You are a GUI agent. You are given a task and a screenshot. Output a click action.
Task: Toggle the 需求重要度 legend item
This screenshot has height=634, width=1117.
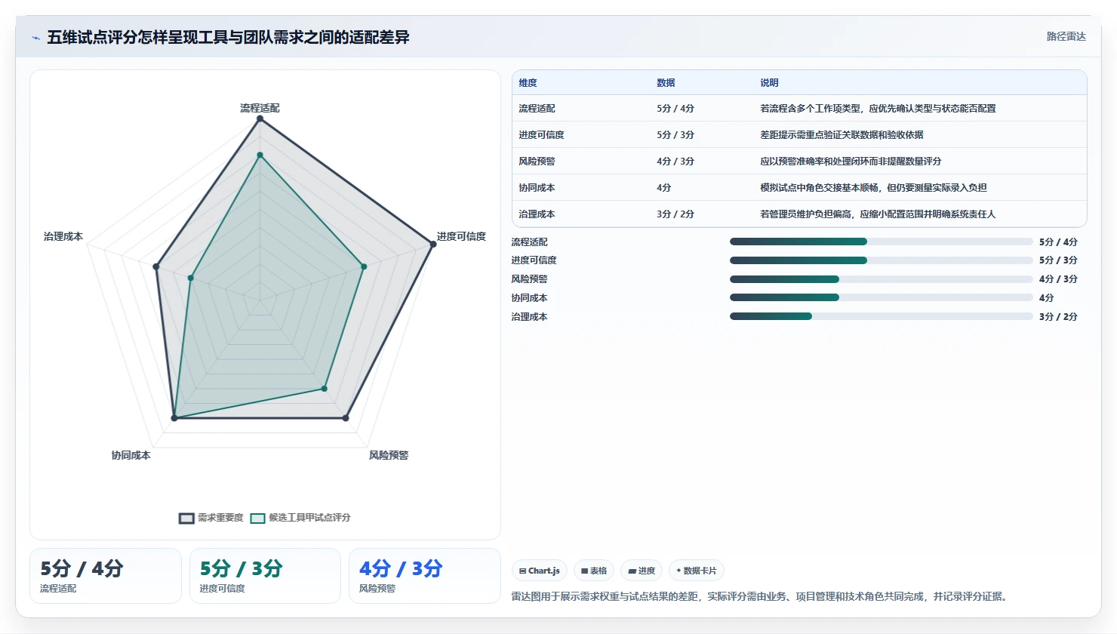click(x=211, y=518)
